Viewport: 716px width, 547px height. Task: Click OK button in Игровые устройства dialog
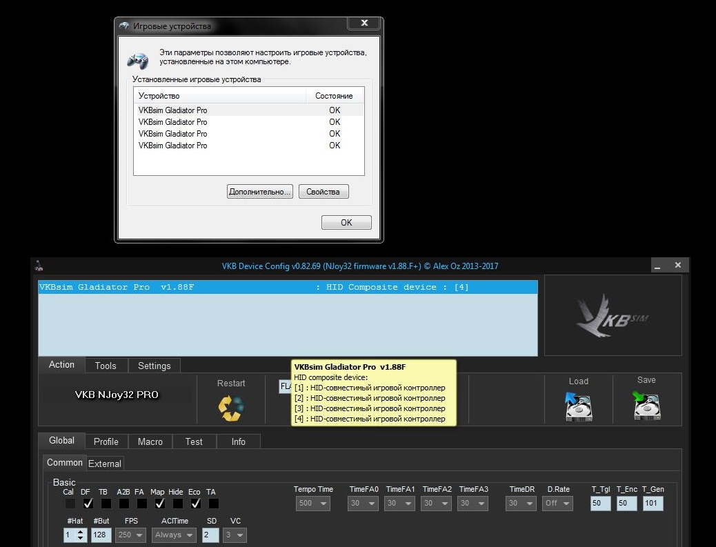coord(346,222)
